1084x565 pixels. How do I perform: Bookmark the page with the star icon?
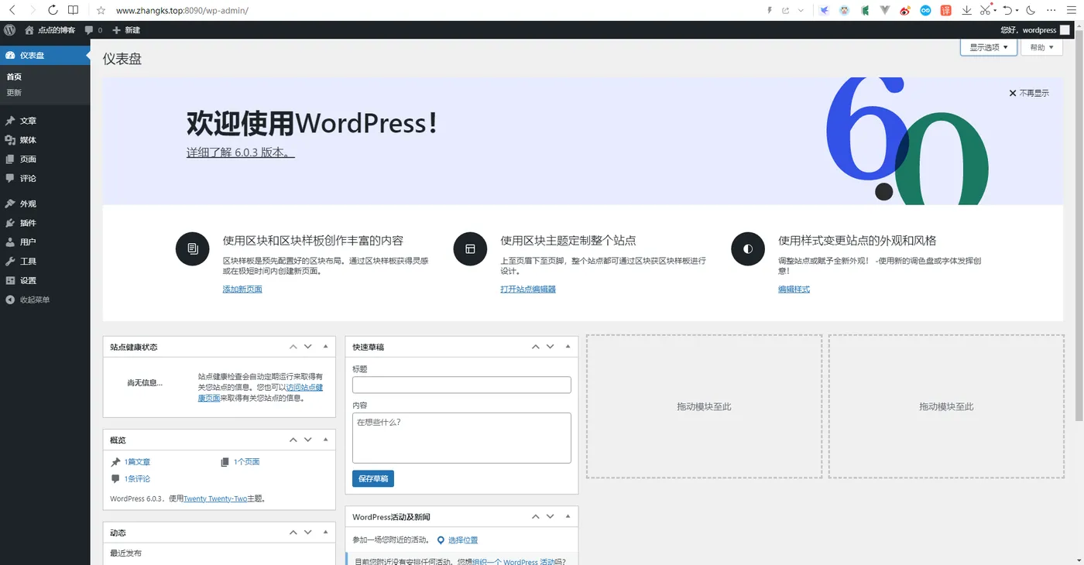(101, 11)
